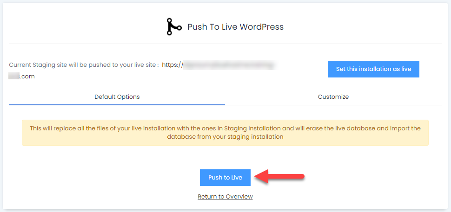Viewport: 451px width, 212px height.
Task: Select the Default Options tab
Action: coord(117,97)
